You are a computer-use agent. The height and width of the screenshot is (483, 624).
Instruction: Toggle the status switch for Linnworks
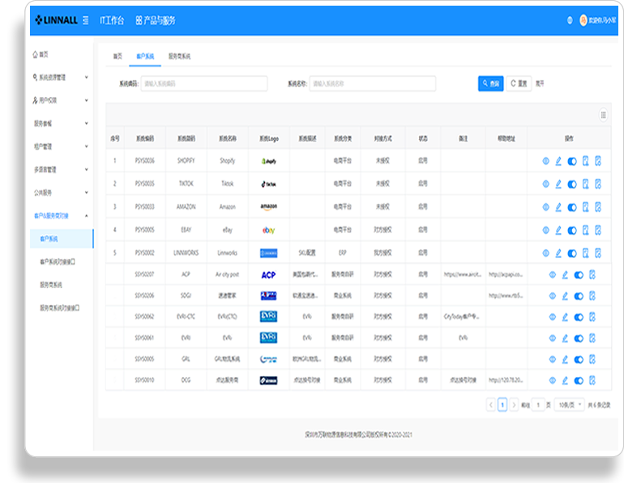click(x=572, y=253)
